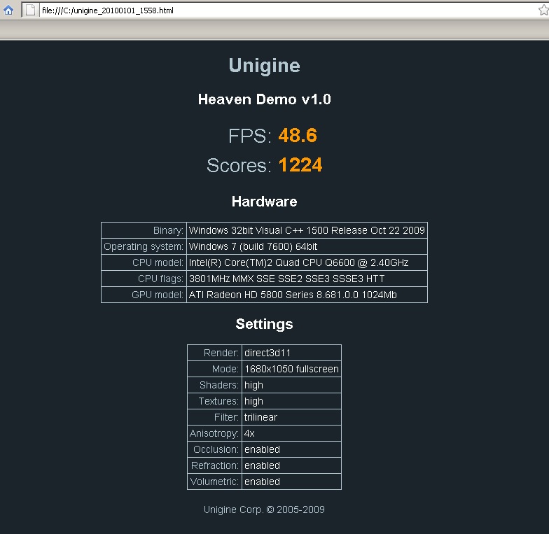Click the Binary label cell

point(144,230)
